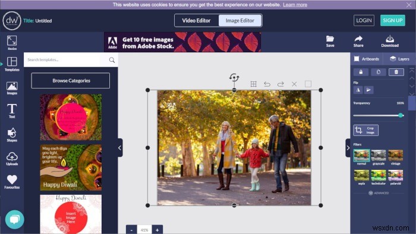Open the Layers tab

coord(399,59)
